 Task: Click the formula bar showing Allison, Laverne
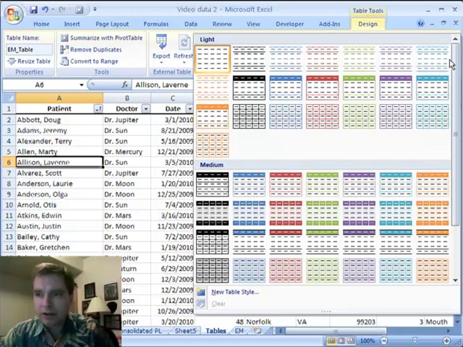[x=162, y=85]
